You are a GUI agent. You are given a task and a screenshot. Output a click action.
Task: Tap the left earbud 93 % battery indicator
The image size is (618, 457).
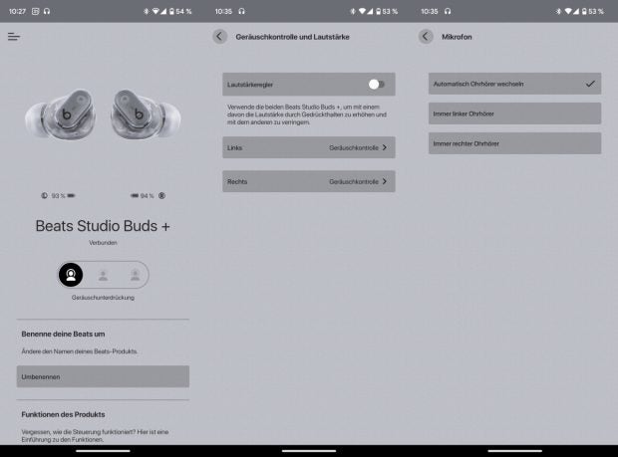pyautogui.click(x=59, y=195)
